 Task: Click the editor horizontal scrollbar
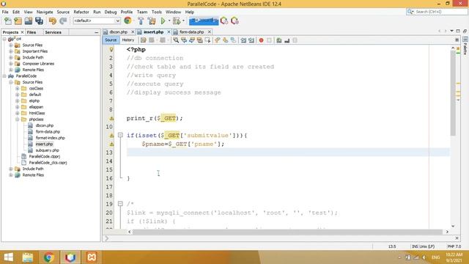(x=287, y=232)
